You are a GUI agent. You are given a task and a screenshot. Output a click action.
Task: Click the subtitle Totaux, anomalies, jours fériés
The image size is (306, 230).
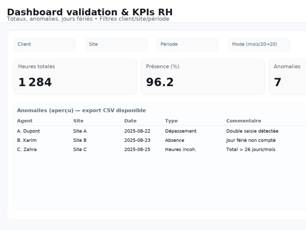pos(50,19)
